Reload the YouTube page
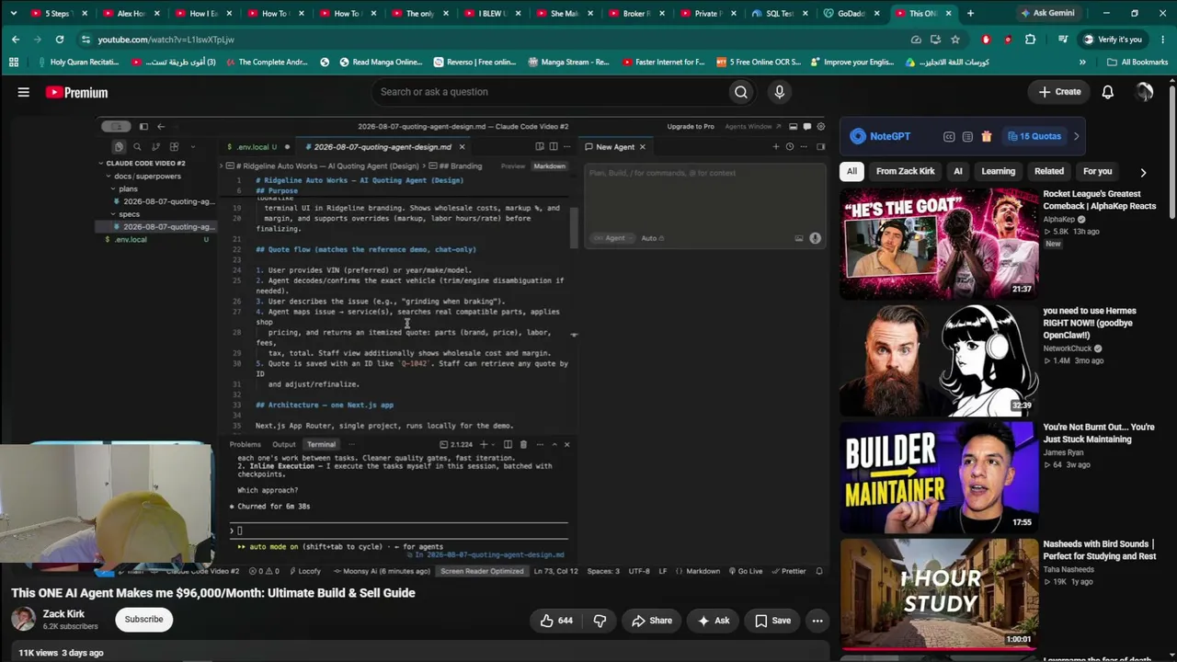The image size is (1177, 662). 60,40
